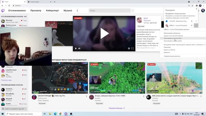The width and height of the screenshot is (206, 116).
Task: Reload the page in Chrome
Action: [9, 5]
